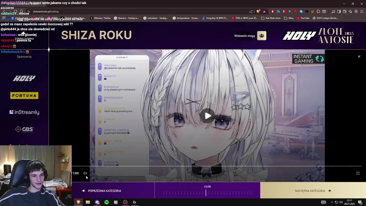Enter fullscreen mode on the video player

[358, 173]
